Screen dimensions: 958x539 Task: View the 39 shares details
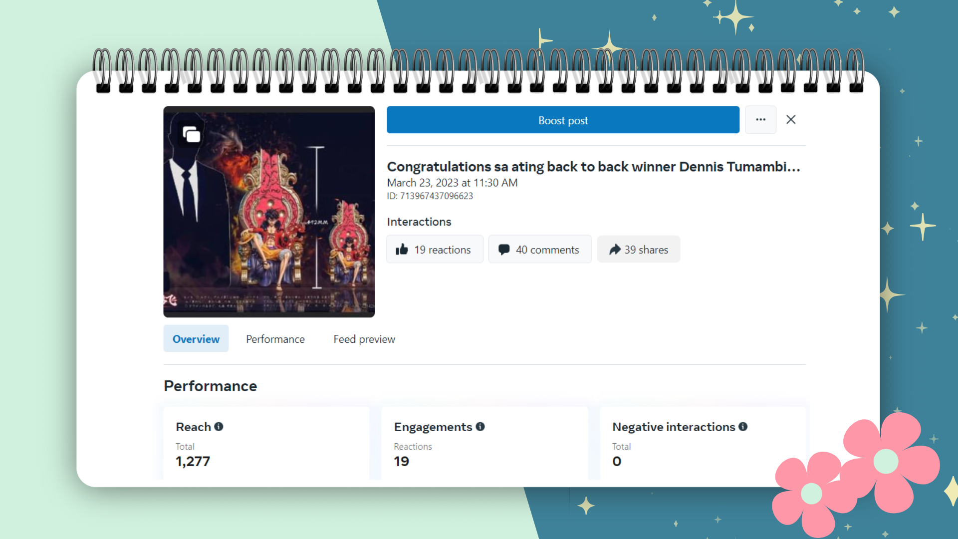coord(639,250)
